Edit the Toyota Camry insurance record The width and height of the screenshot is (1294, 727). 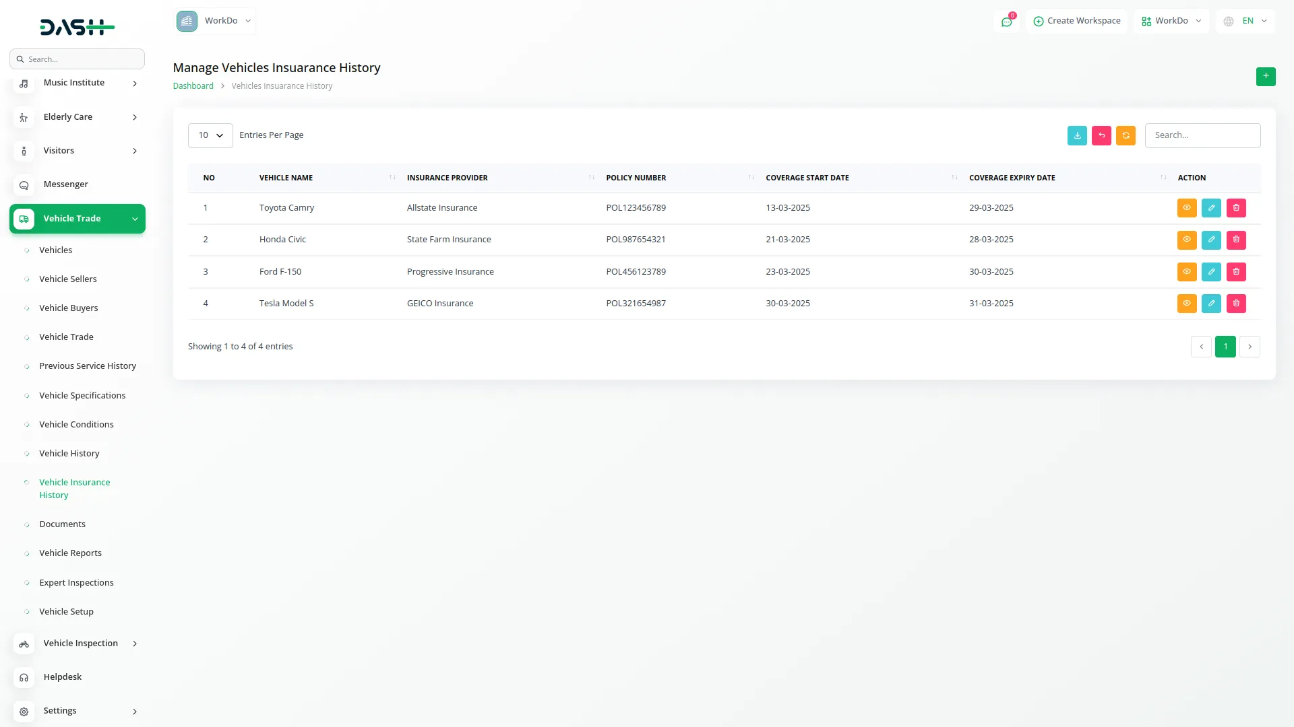1211,208
